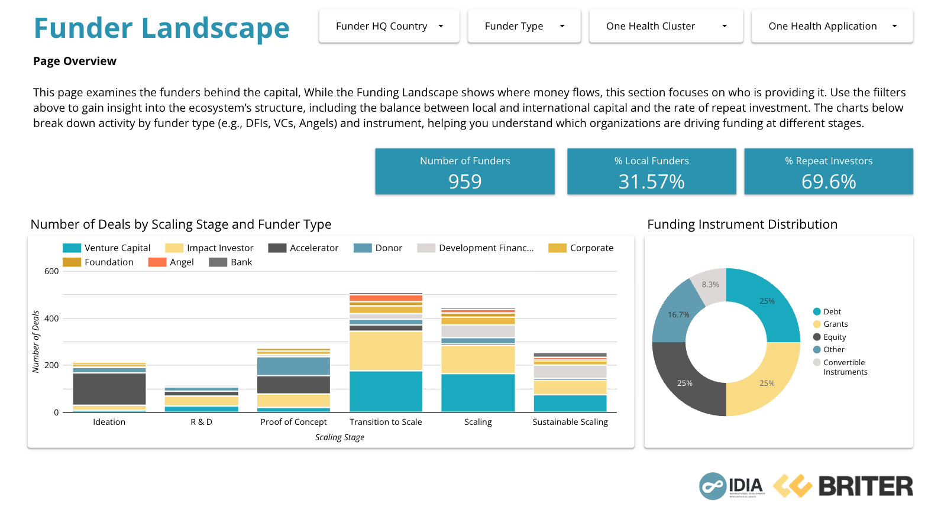
Task: Click the Proof of Concept axis label
Action: coord(293,422)
